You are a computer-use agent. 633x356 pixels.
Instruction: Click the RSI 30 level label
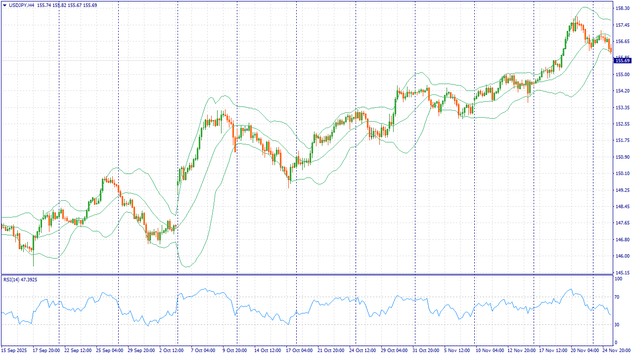pyautogui.click(x=617, y=324)
